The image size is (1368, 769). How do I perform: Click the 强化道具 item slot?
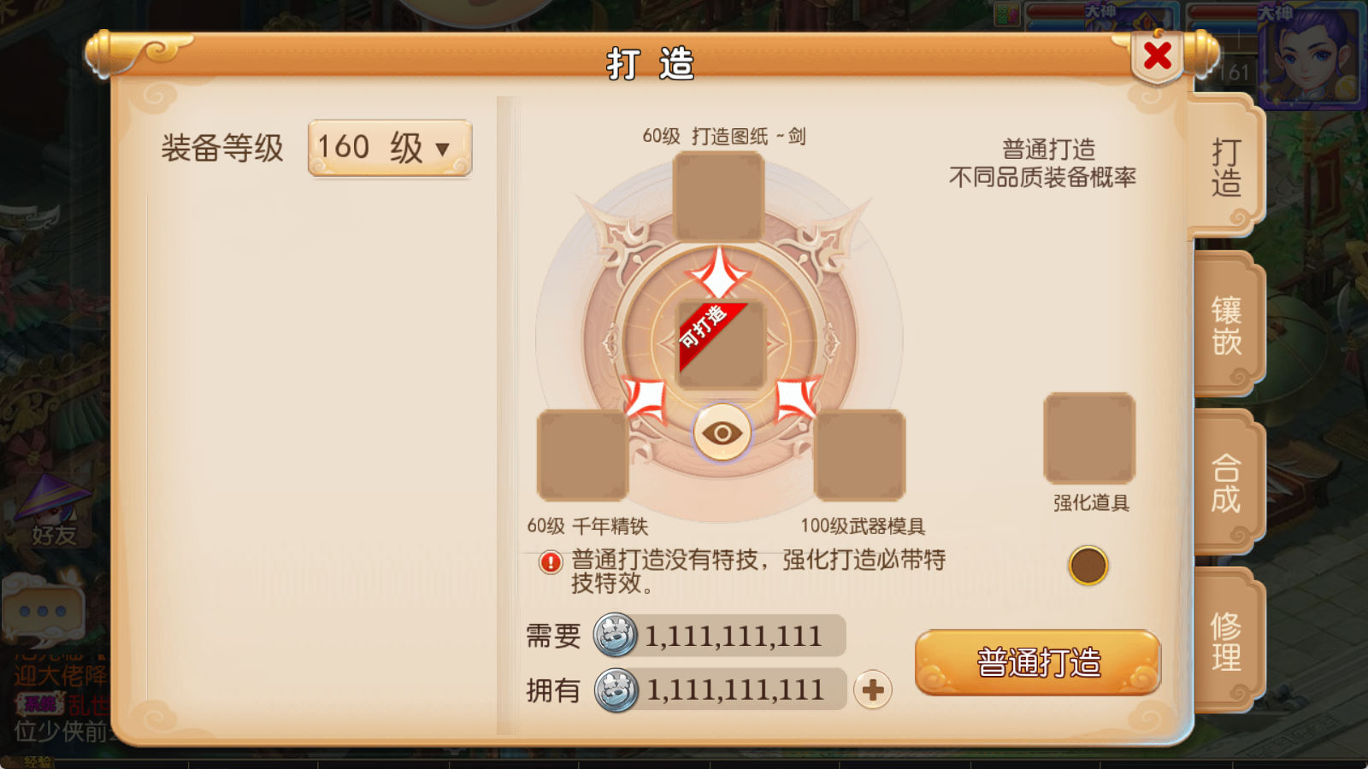coord(1089,438)
